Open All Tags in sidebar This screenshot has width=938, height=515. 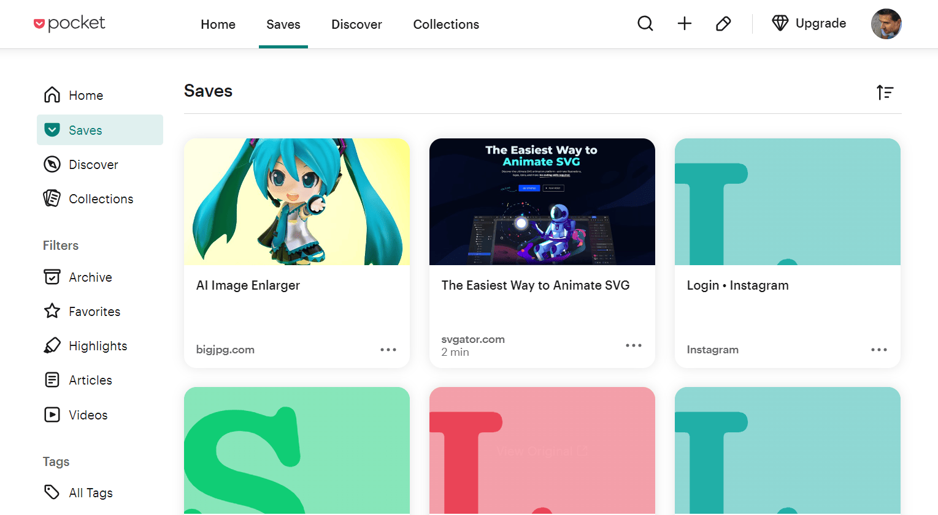point(90,493)
